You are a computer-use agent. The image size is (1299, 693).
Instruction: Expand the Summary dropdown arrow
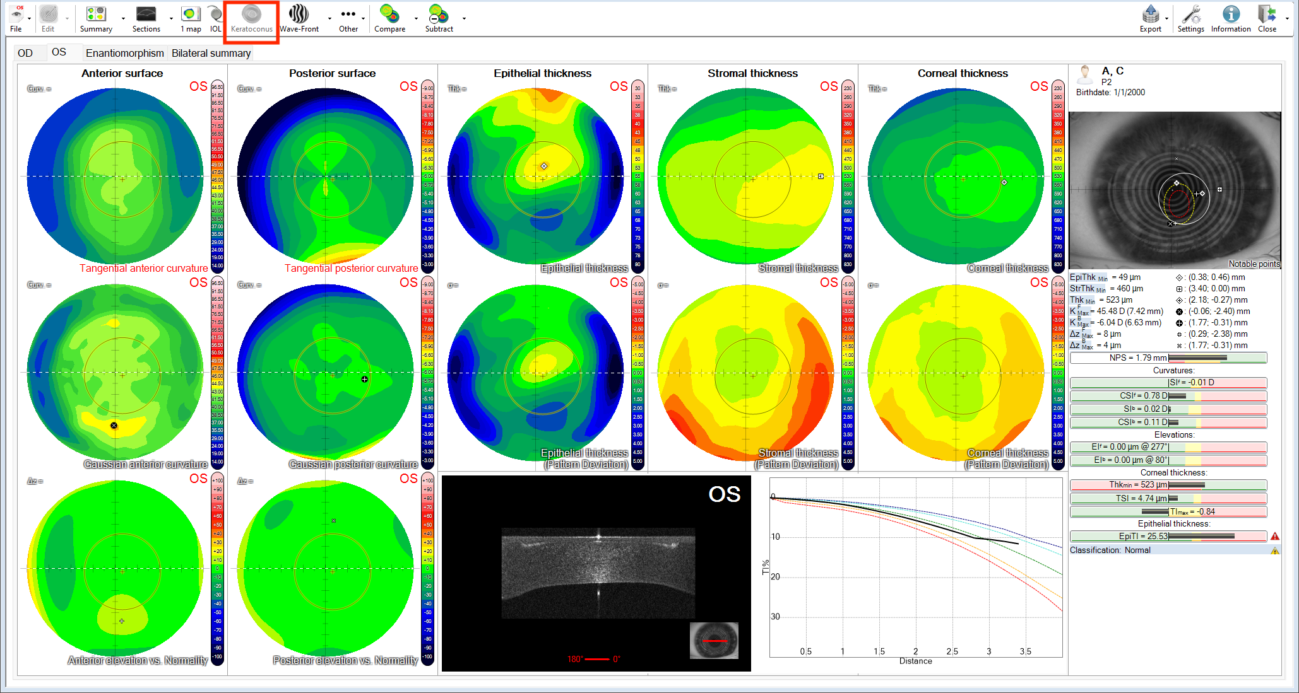pos(123,19)
